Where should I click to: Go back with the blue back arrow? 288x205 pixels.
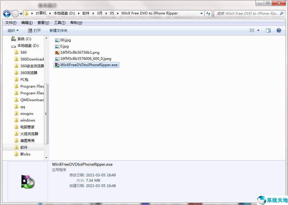[7, 13]
